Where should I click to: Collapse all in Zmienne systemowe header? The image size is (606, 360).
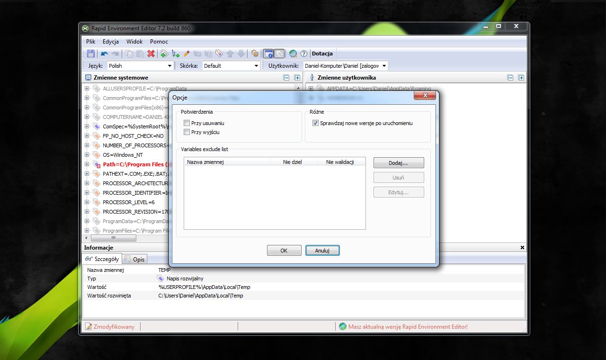(x=286, y=78)
